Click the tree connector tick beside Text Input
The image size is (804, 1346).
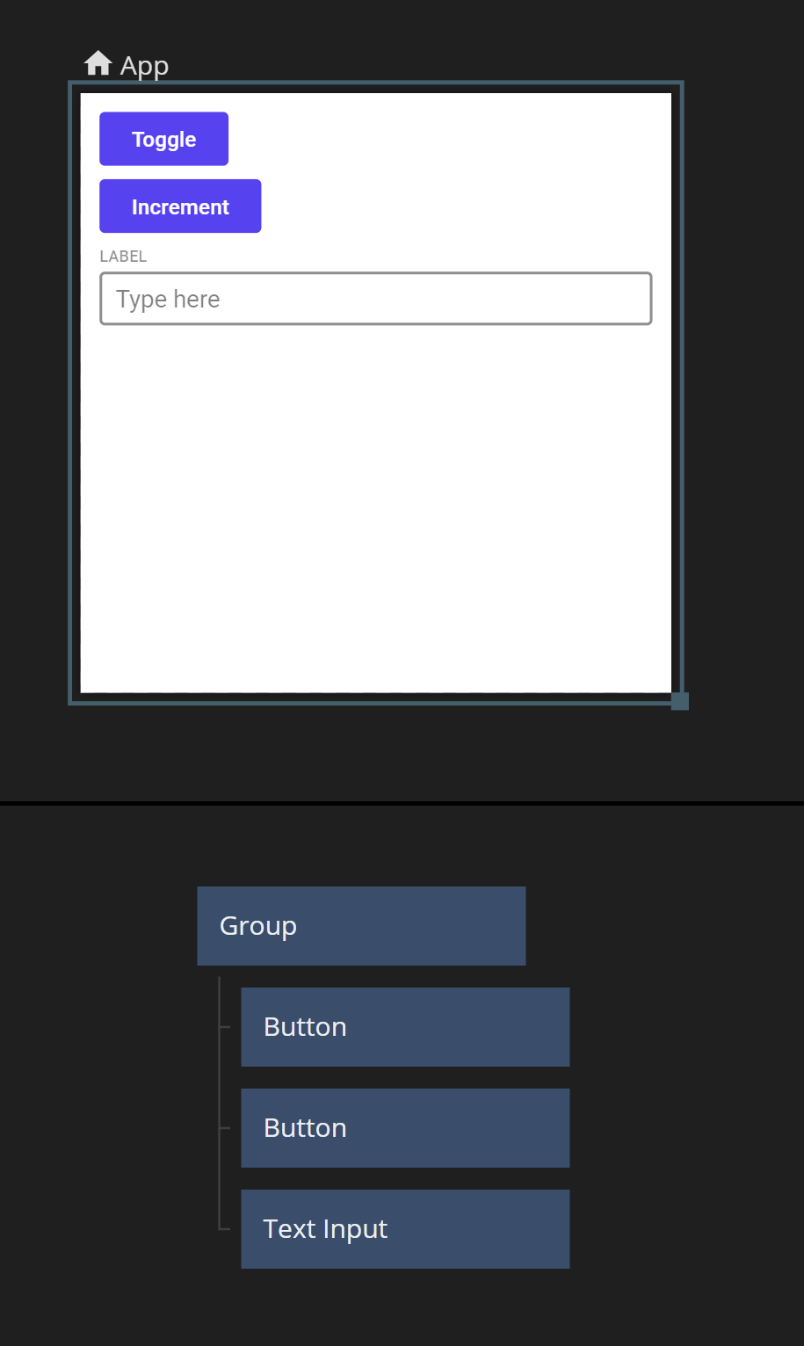[225, 1228]
